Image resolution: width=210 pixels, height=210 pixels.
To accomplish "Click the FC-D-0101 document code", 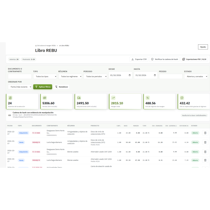I will tap(36, 152).
